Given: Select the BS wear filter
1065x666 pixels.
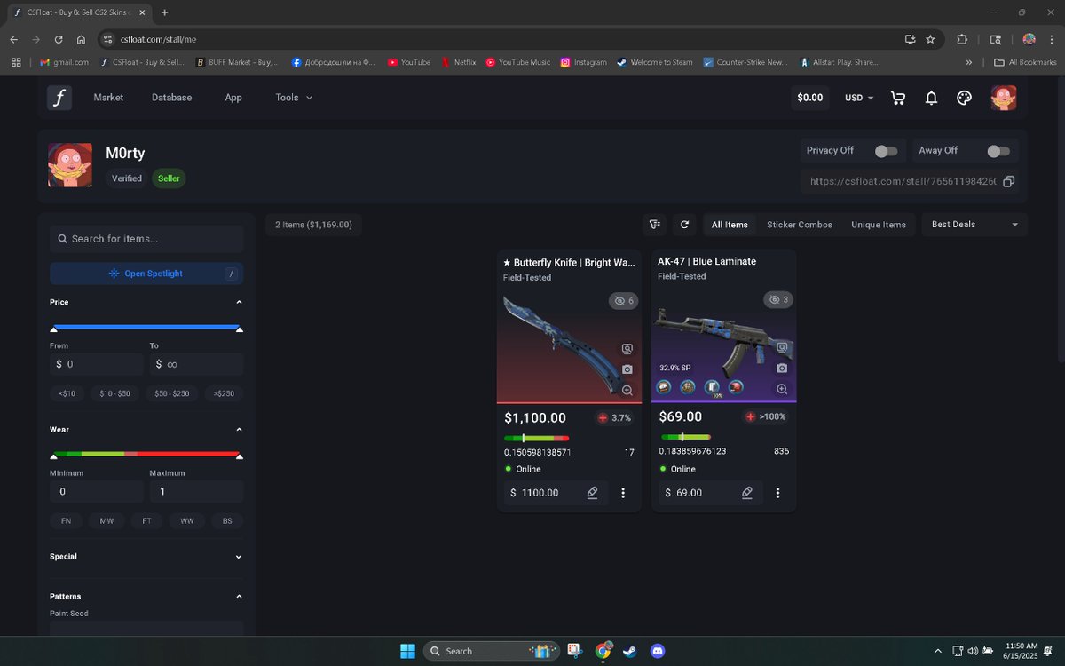Looking at the screenshot, I should coord(227,521).
